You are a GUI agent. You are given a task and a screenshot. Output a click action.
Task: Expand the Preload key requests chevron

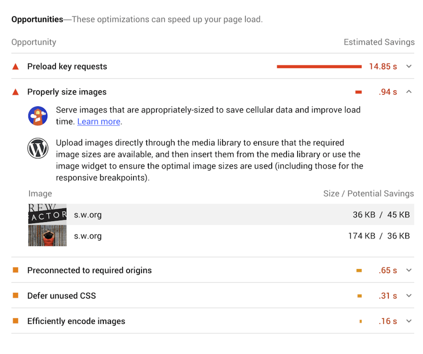point(409,66)
